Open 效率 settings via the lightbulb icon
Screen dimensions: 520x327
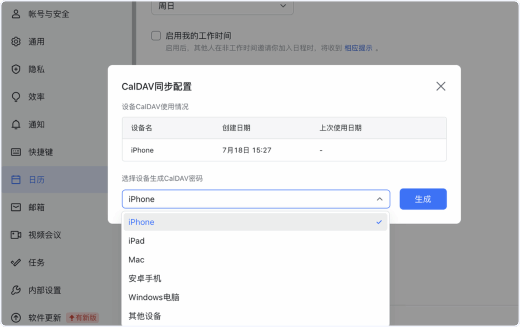click(x=15, y=97)
